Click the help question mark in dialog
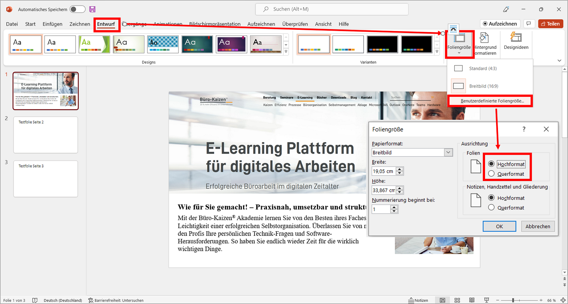The image size is (568, 304). click(x=524, y=129)
